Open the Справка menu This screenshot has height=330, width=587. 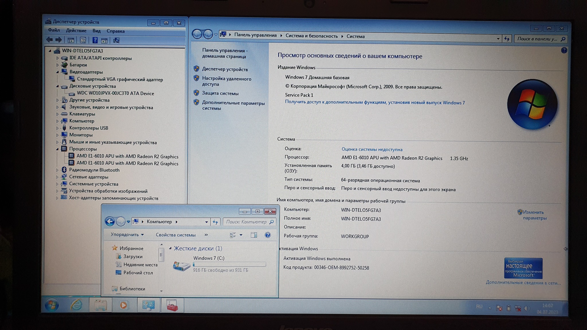point(115,31)
